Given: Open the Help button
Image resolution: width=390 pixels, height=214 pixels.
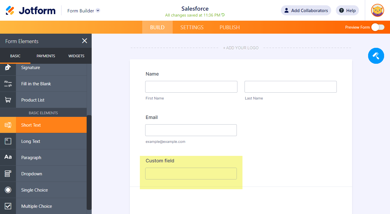Looking at the screenshot, I should click(347, 11).
